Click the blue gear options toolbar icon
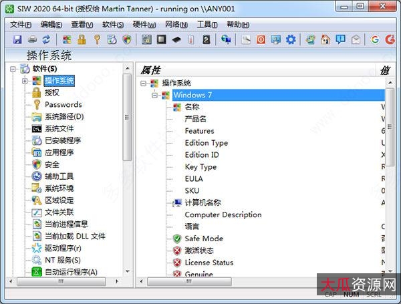Viewport: 401px width, 304px height. pyautogui.click(x=291, y=39)
